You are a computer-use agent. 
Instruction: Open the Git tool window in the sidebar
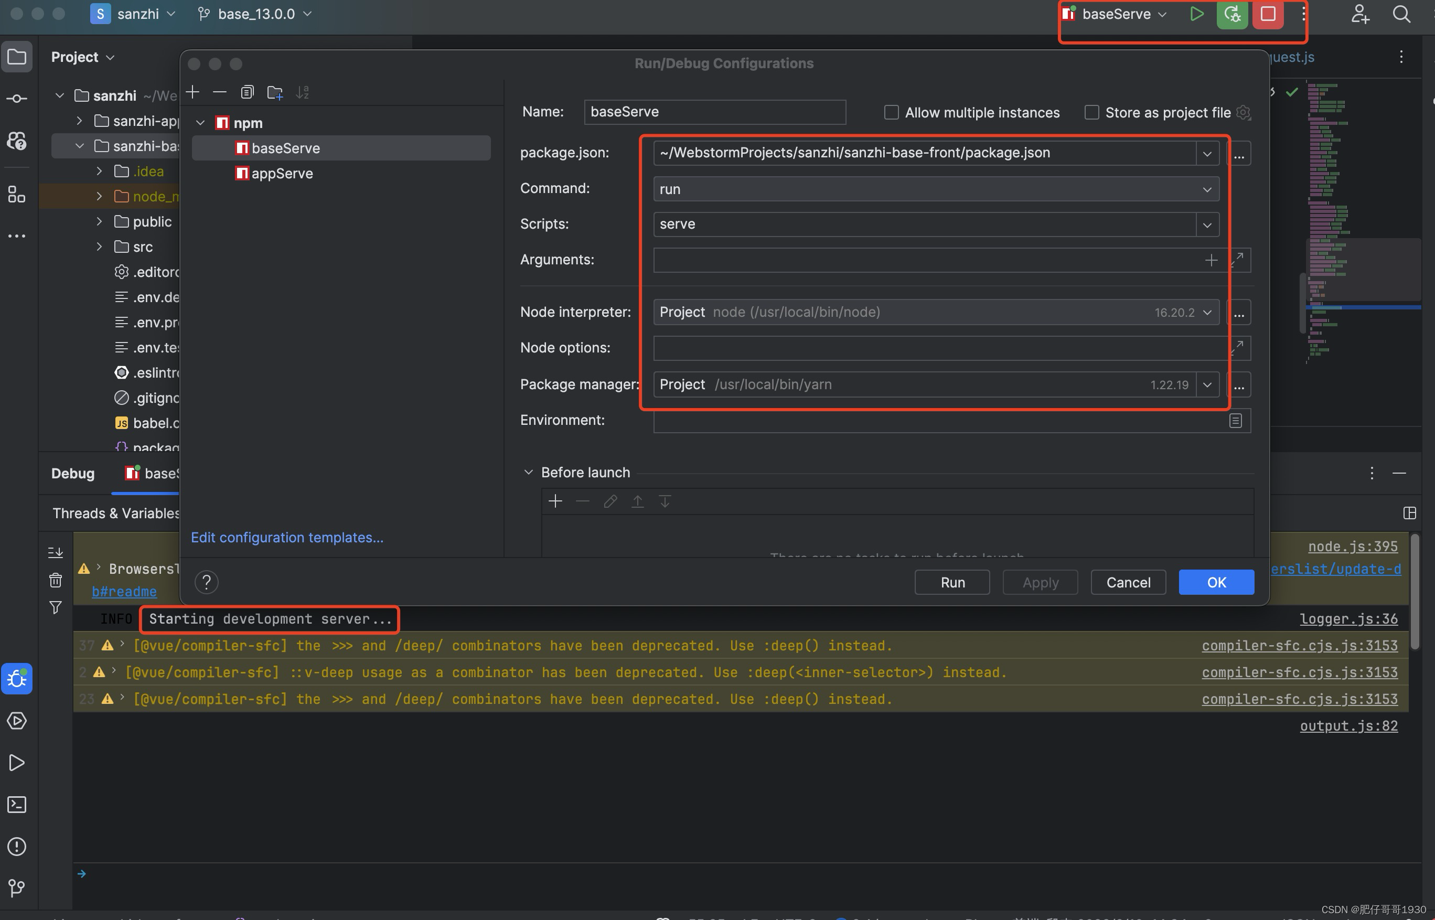[17, 887]
